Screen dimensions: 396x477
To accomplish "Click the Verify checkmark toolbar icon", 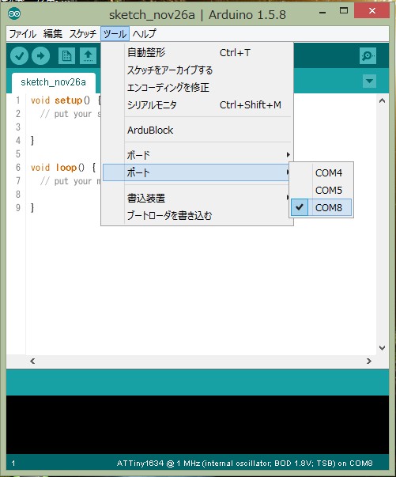I will tap(19, 55).
